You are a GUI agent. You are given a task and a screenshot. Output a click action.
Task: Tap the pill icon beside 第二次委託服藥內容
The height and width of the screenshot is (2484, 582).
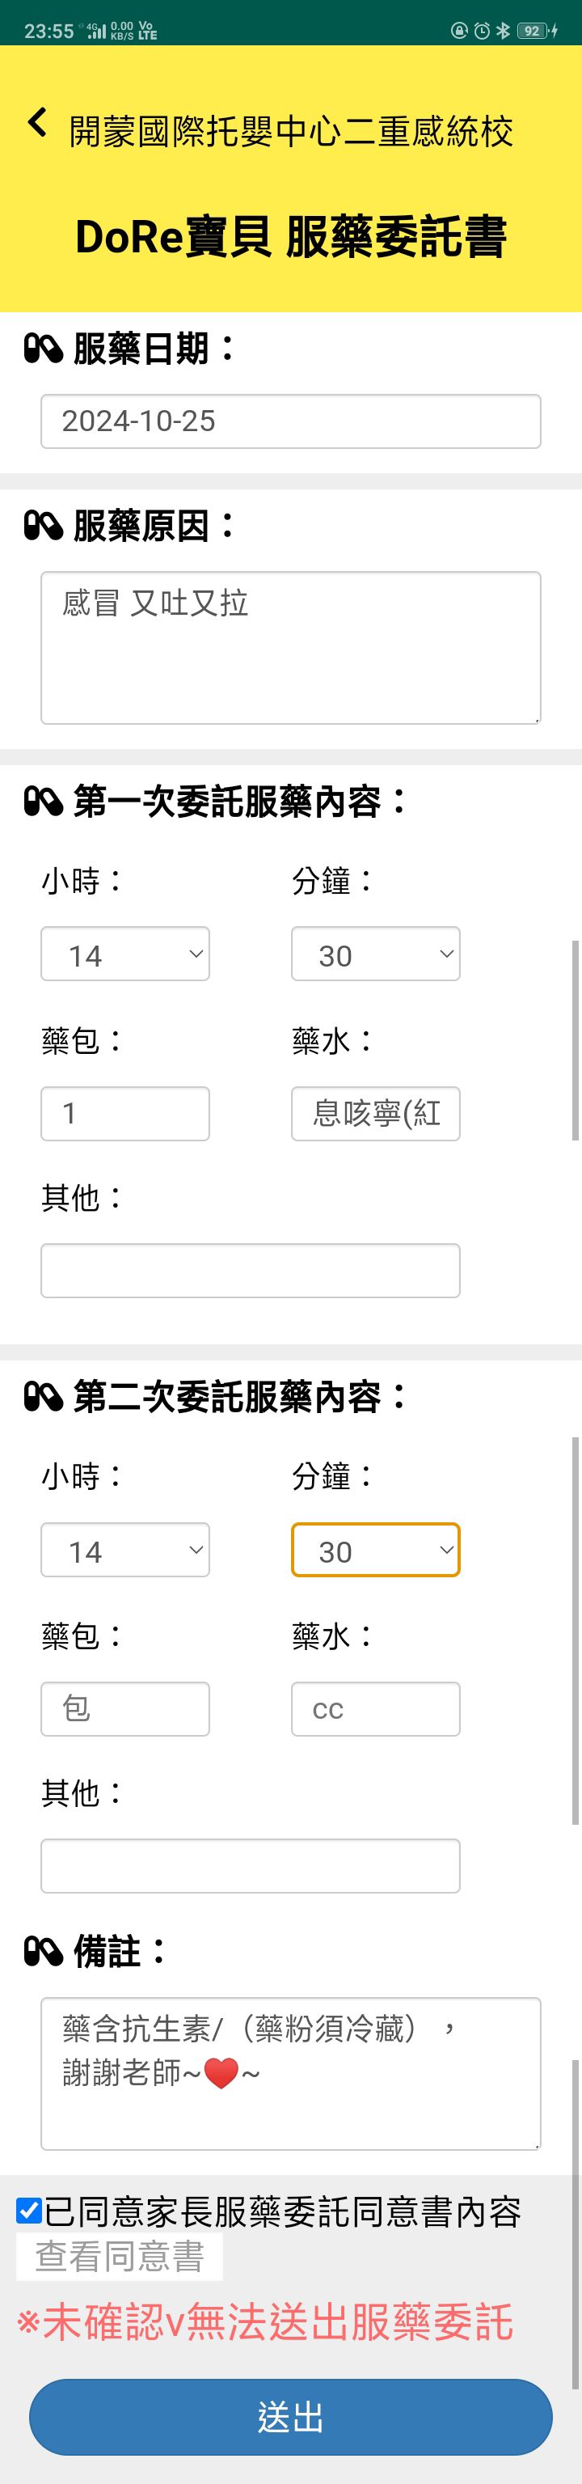click(x=44, y=1396)
